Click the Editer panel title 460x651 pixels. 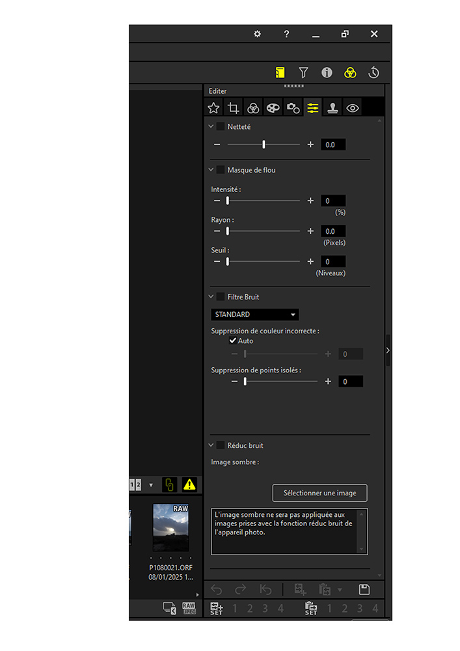[x=217, y=91]
